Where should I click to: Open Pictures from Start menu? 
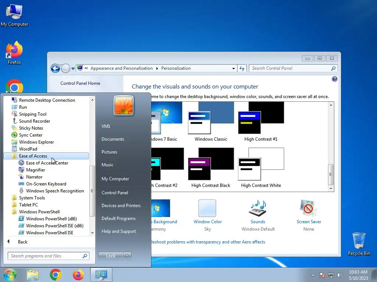point(109,152)
